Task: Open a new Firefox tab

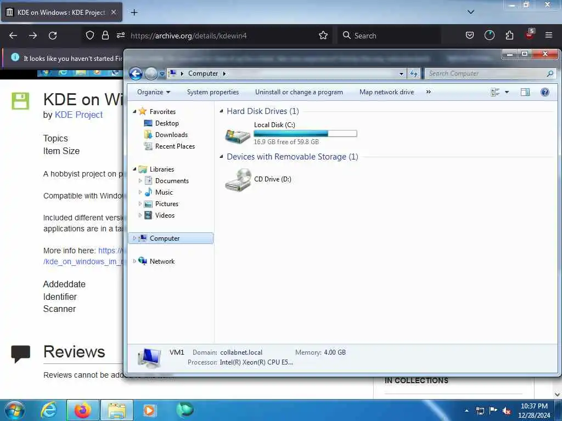Action: 134,13
